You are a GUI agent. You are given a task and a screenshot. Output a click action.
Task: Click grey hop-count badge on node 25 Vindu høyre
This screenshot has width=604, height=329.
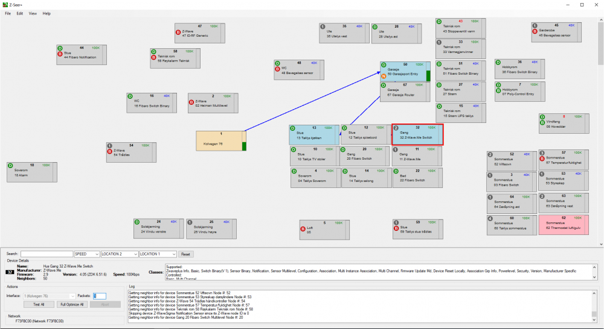pos(190,222)
